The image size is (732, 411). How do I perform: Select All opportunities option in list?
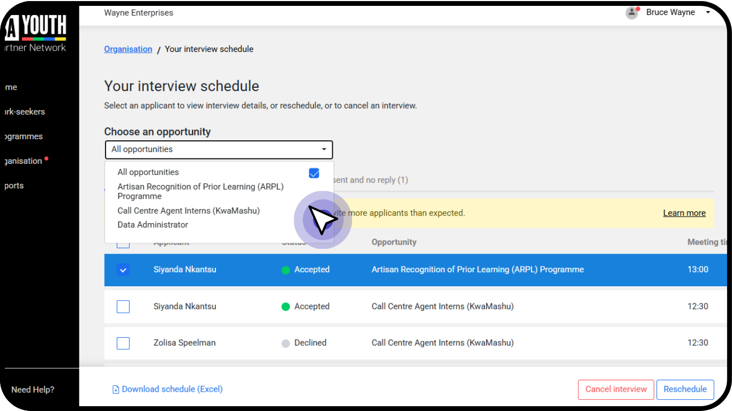tap(148, 172)
